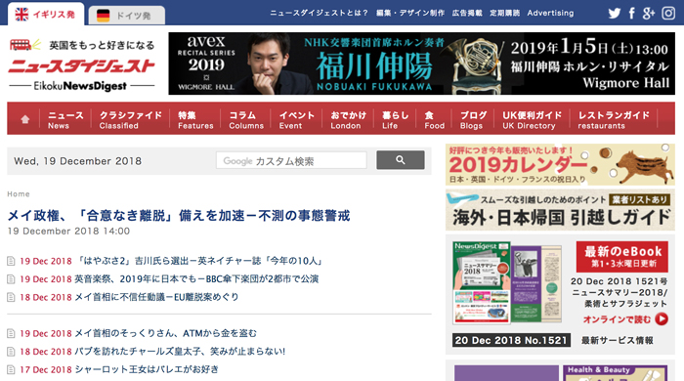Screen dimensions: 684x381
Task: Click the Wed, 19 December 2018 date
Action: pos(77,161)
